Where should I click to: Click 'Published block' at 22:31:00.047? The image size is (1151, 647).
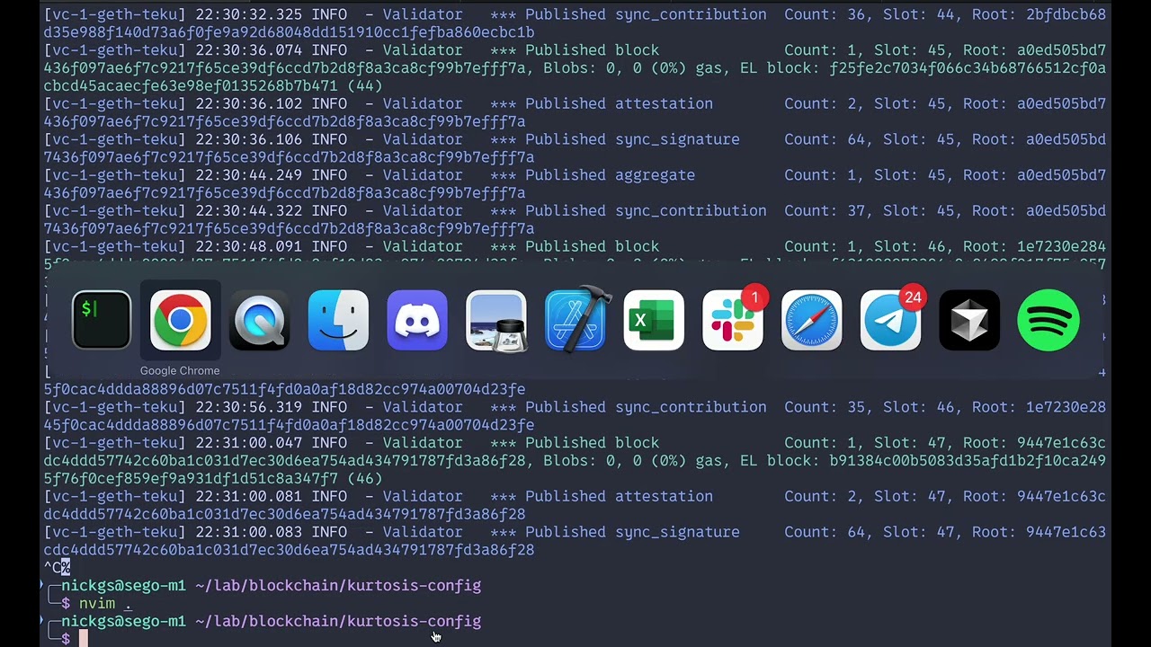[x=592, y=443]
